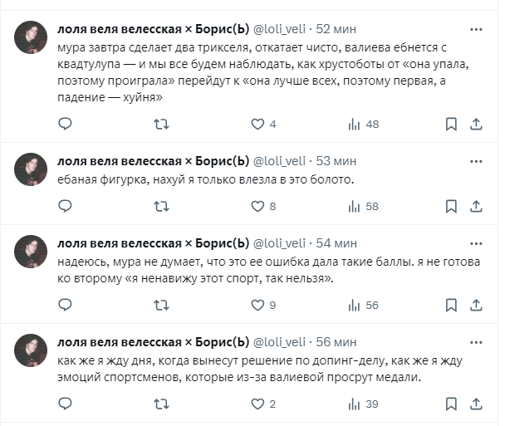
Task: Open the profile avatar of the first tweet
Action: [31, 38]
